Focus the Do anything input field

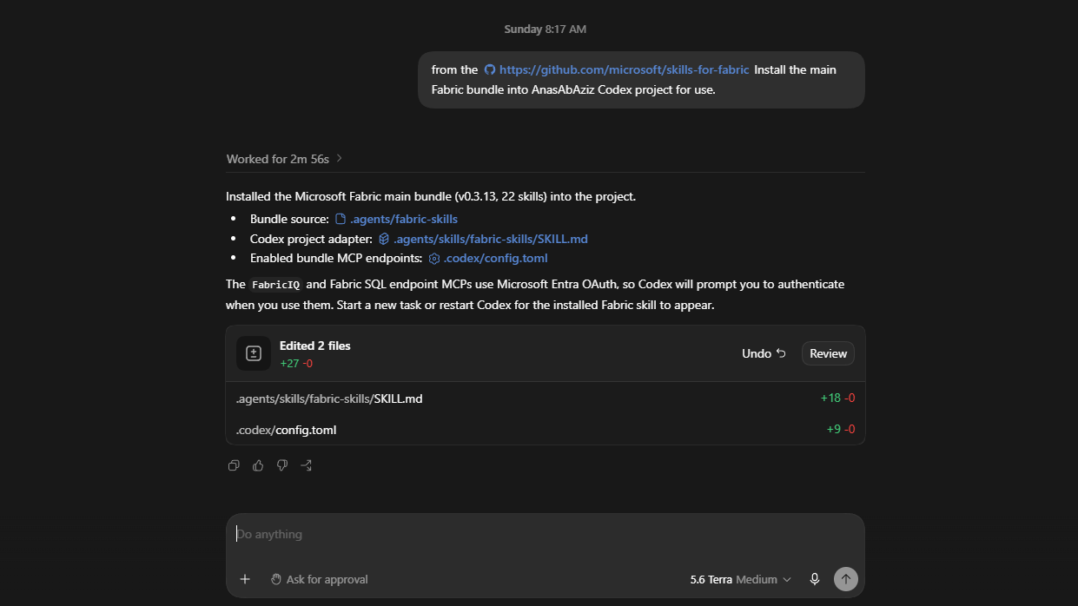(x=546, y=535)
